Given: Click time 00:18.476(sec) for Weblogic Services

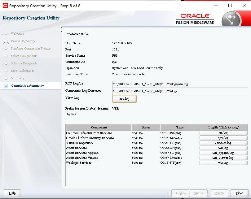Looking at the screenshot, I should point(171,163).
